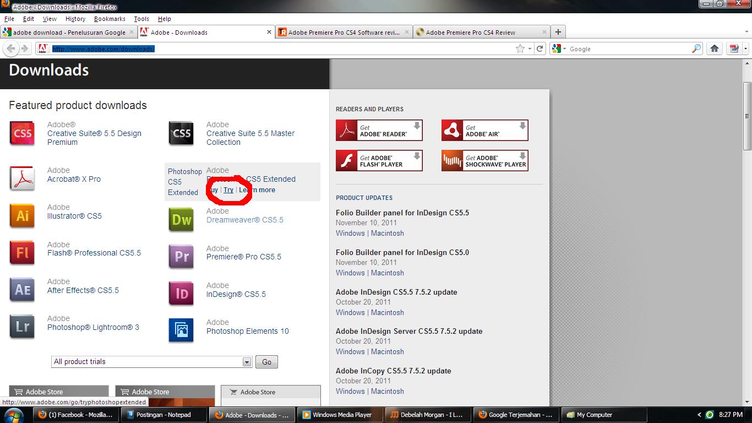Open the dropdown arrow beside the rightmost toolbar icon

pyautogui.click(x=745, y=48)
